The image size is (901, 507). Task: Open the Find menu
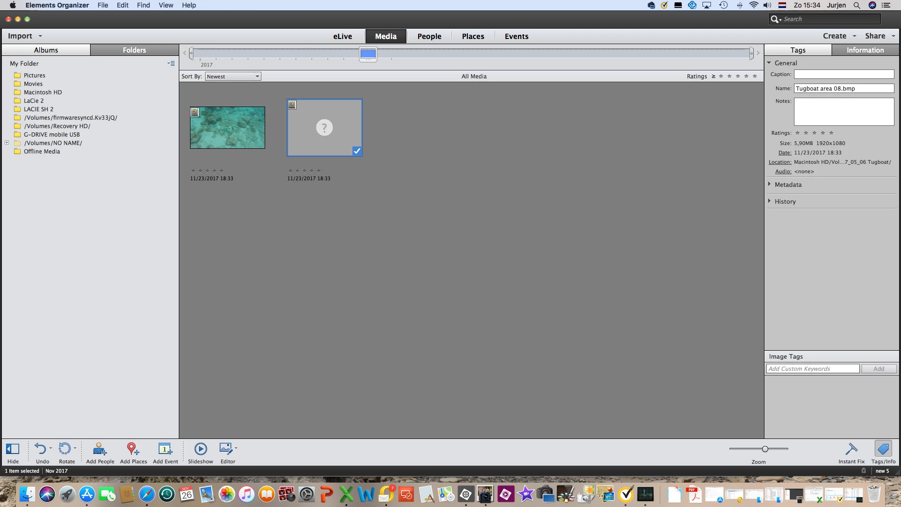(x=143, y=5)
